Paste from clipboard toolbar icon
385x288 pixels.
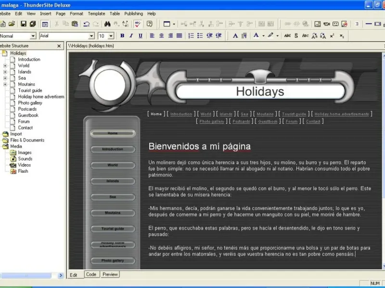75,24
